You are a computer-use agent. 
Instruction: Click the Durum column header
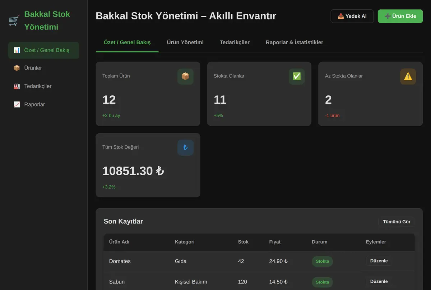click(320, 242)
